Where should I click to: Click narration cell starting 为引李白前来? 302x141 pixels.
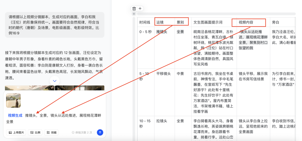283,92
